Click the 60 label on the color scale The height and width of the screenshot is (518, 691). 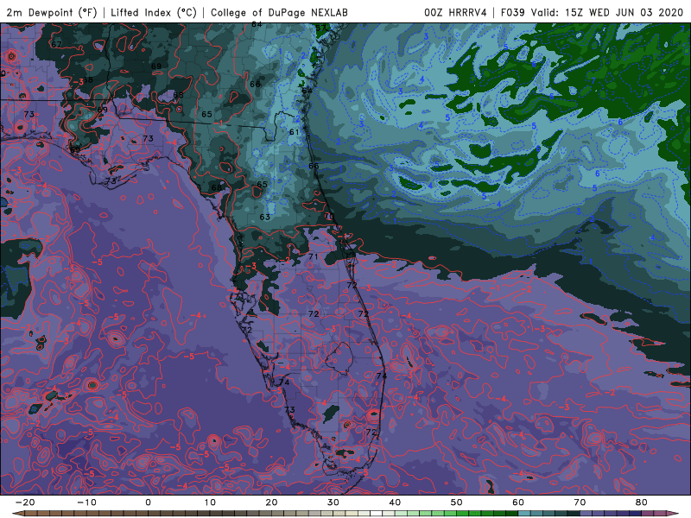[518, 502]
